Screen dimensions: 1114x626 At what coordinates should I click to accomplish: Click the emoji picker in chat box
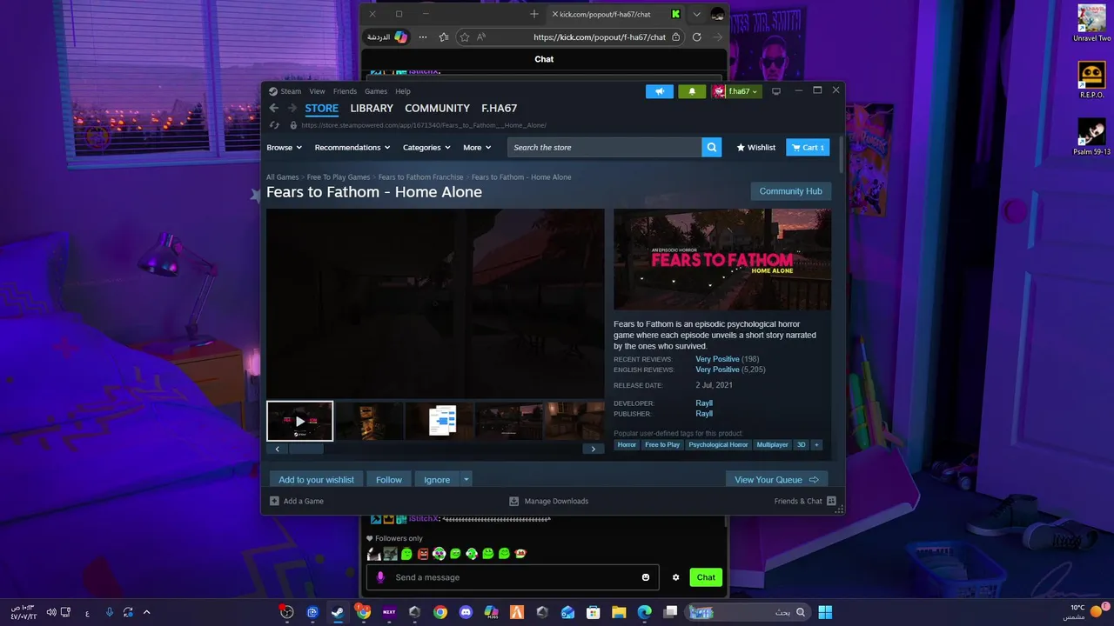[x=646, y=577]
